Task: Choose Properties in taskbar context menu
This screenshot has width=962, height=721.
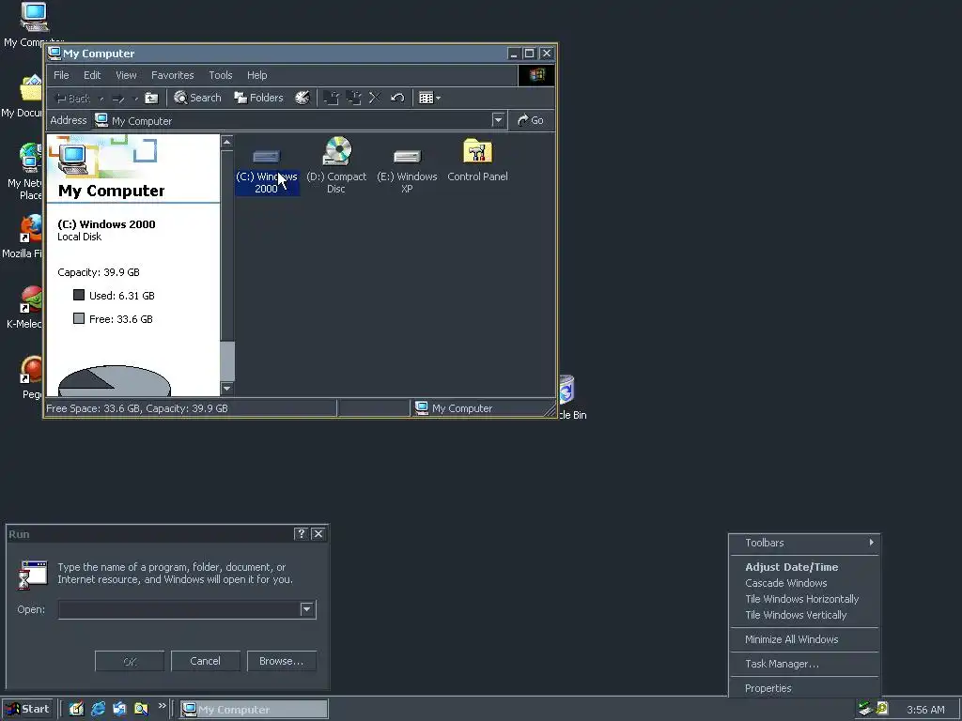Action: pyautogui.click(x=805, y=688)
